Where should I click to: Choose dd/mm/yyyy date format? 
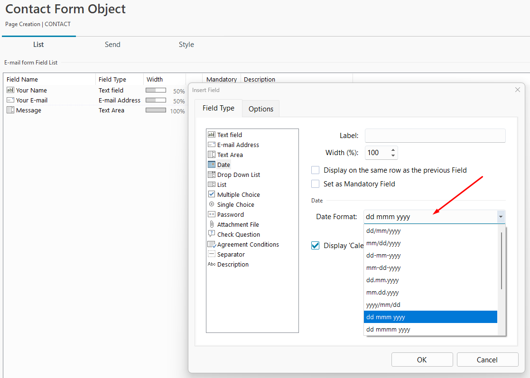click(430, 231)
